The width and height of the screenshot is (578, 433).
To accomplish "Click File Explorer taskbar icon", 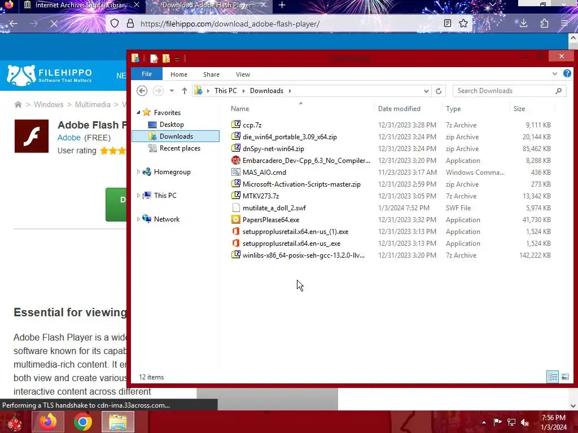I will point(118,422).
